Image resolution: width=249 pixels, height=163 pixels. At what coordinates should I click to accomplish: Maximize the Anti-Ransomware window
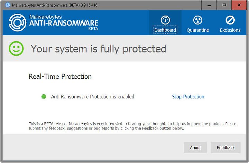224,5
